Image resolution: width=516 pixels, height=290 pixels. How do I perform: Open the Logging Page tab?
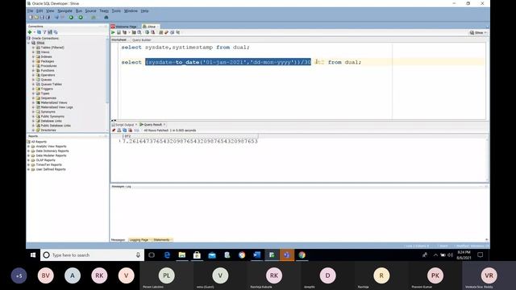(x=139, y=240)
